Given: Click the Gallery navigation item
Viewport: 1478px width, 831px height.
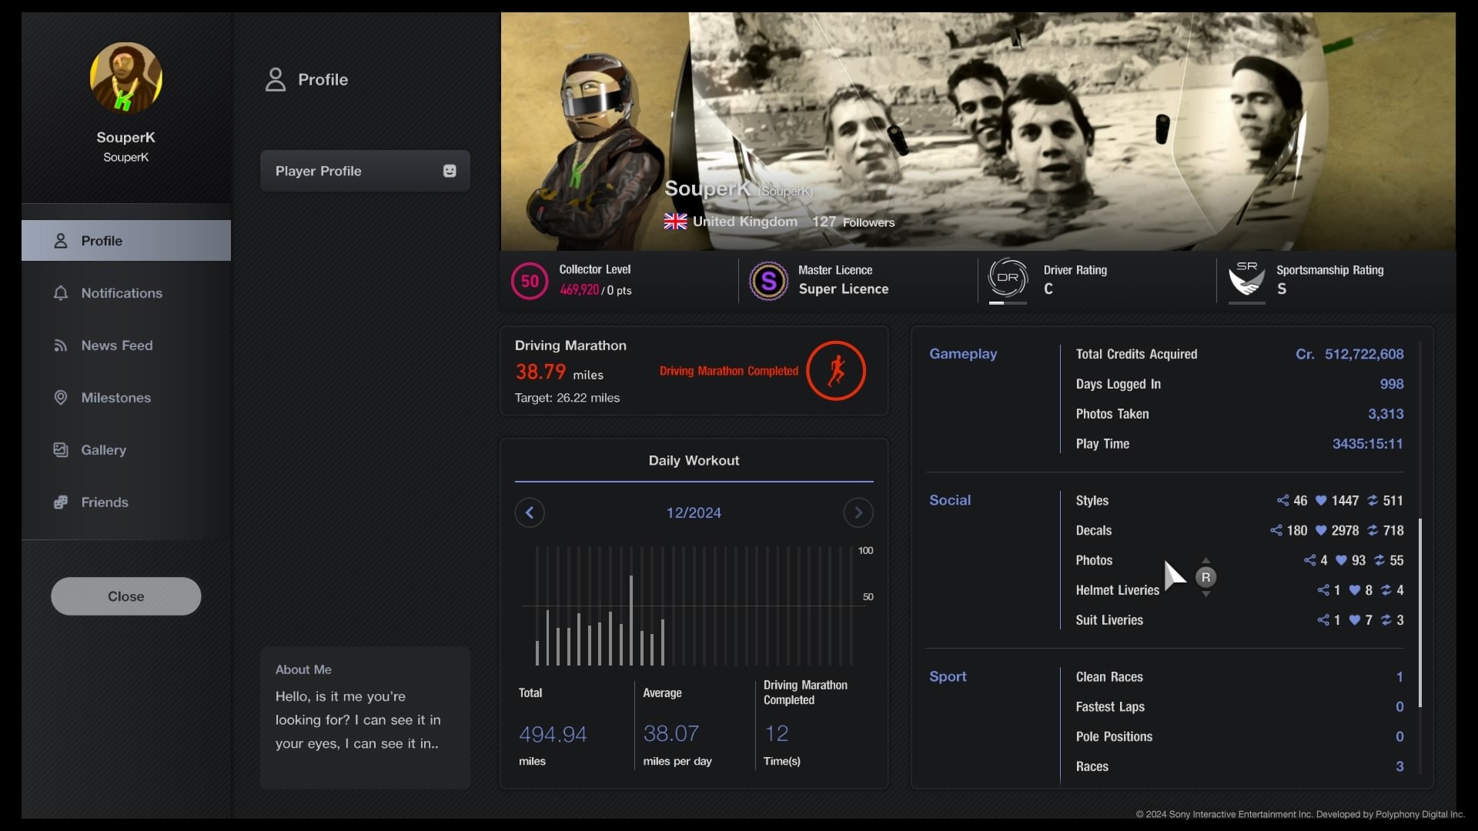Looking at the screenshot, I should coord(104,449).
